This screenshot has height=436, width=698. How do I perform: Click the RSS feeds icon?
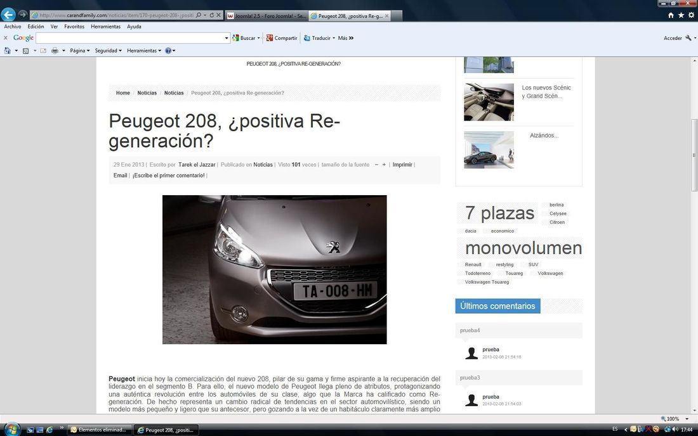(26, 51)
